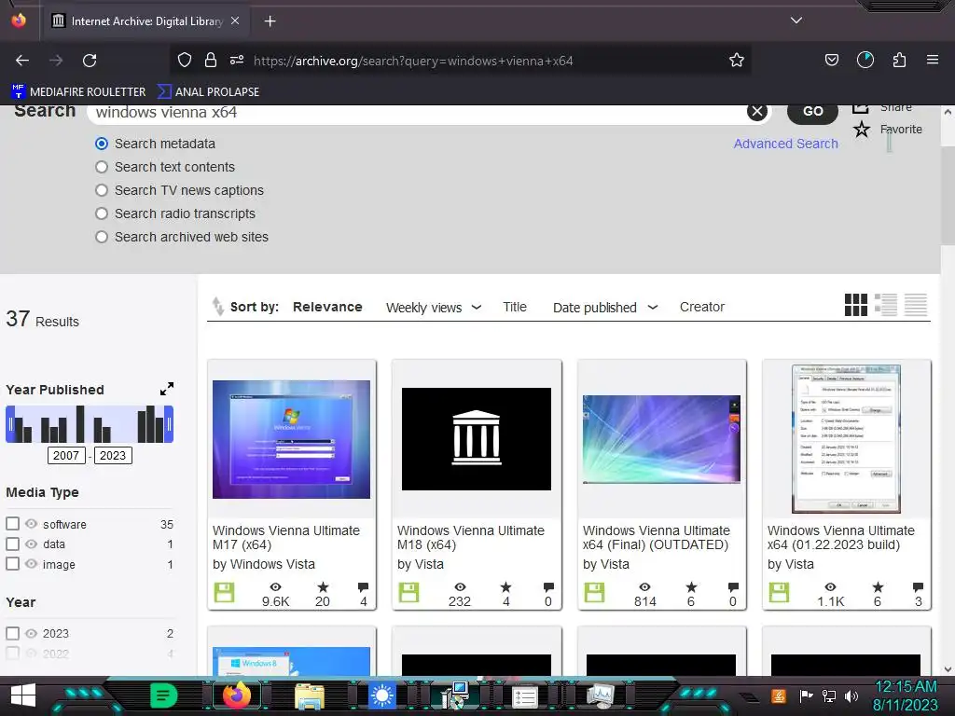Hide 2023 results with eye icon
Image resolution: width=955 pixels, height=716 pixels.
[31, 633]
